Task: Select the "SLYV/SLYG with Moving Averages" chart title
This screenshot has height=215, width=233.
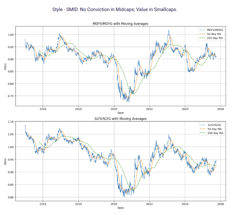Action: 120,119
